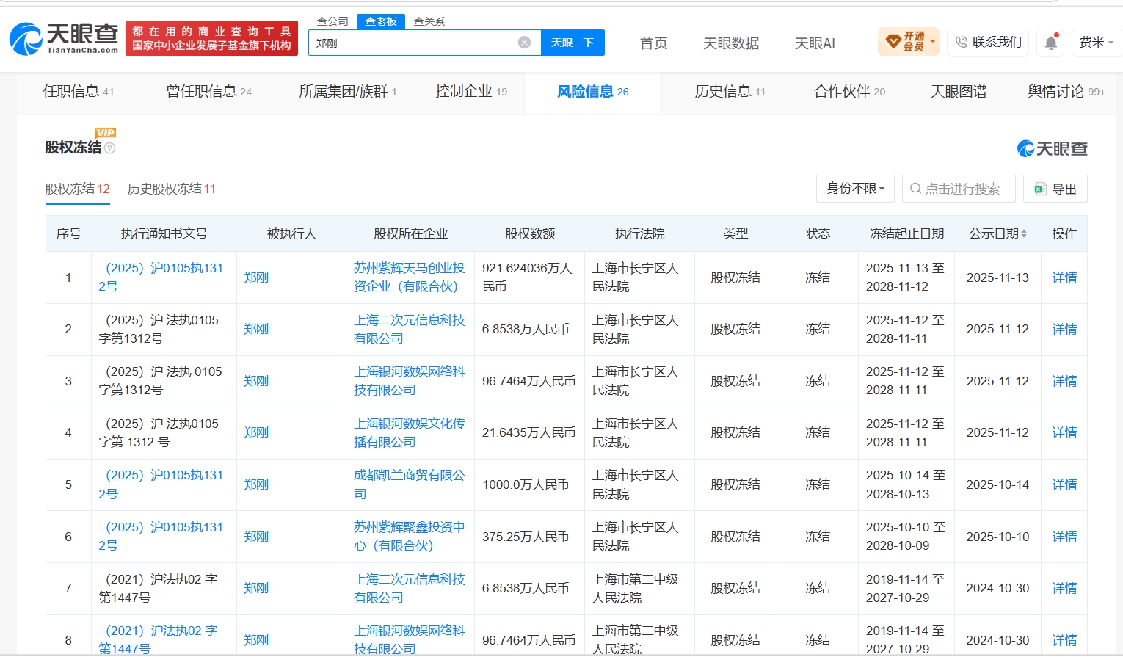Open 详情 for row 4

click(x=1064, y=433)
